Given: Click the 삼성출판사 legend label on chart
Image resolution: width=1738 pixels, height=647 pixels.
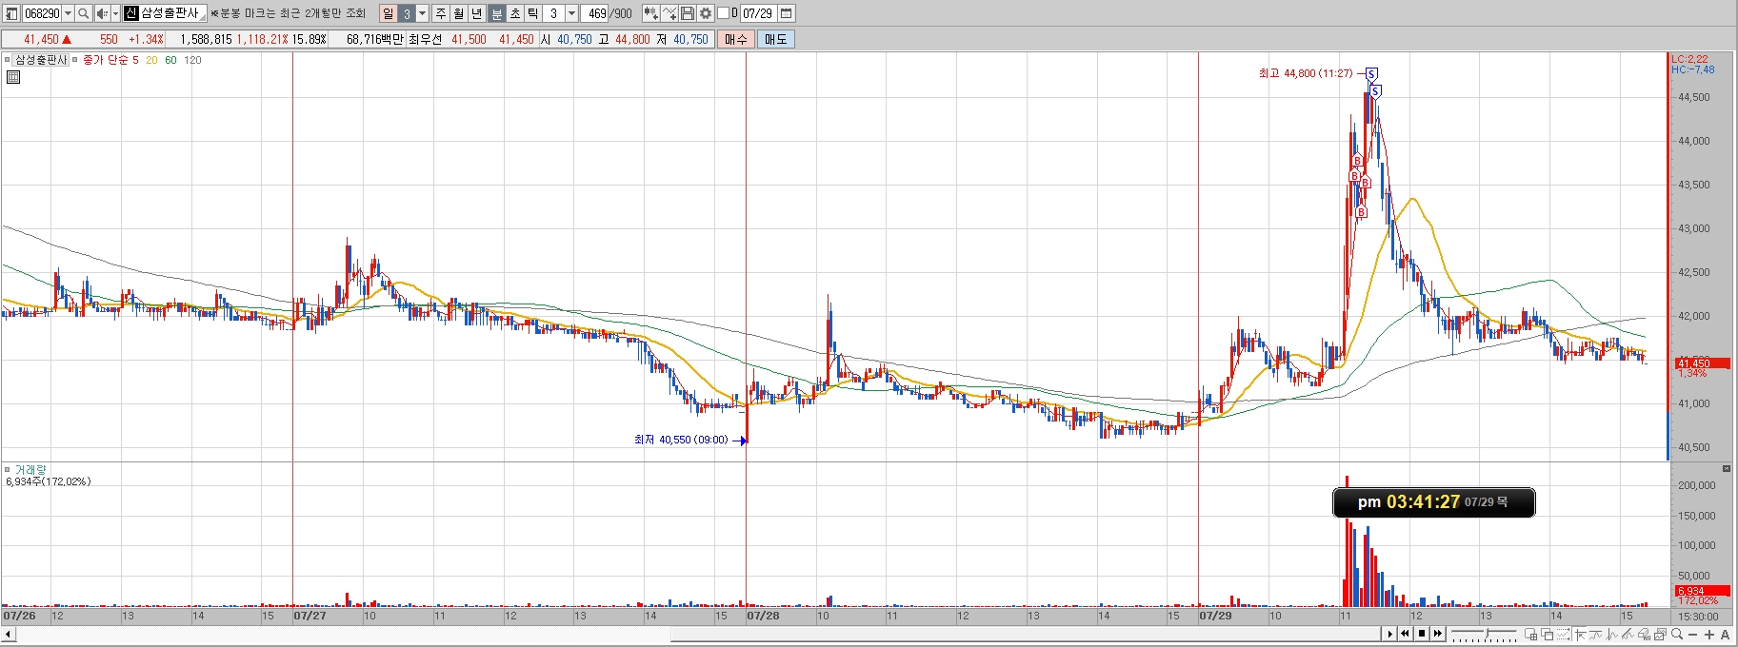Looking at the screenshot, I should tap(41, 59).
